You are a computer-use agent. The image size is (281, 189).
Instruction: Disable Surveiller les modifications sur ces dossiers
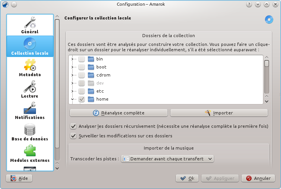pos(73,136)
